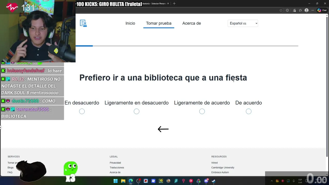The image size is (329, 185).
Task: Open the Wired resource link
Action: point(214,163)
